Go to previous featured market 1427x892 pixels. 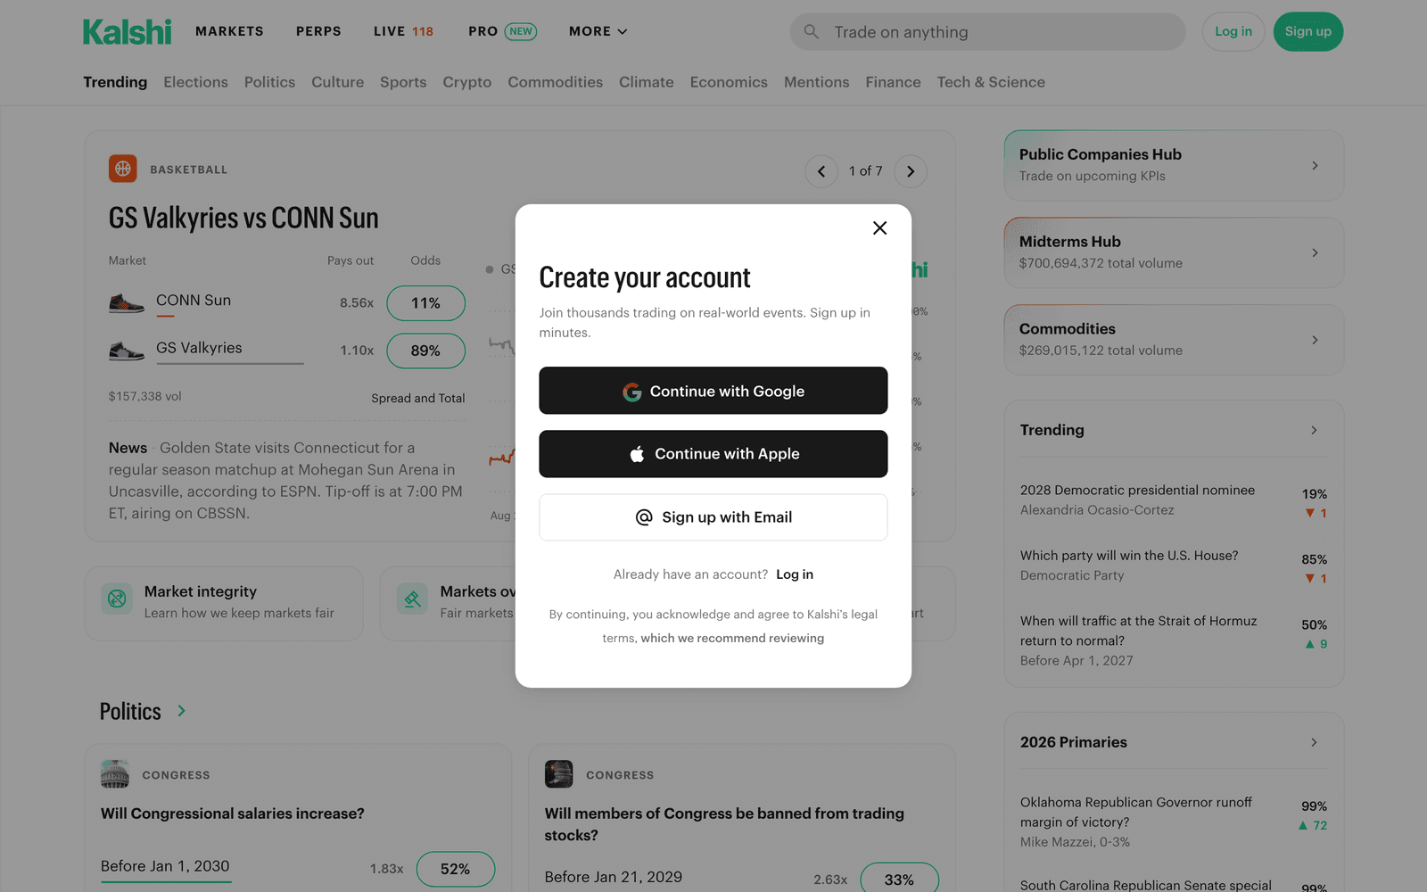[821, 171]
